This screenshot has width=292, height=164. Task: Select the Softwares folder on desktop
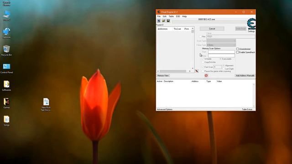coord(6,86)
